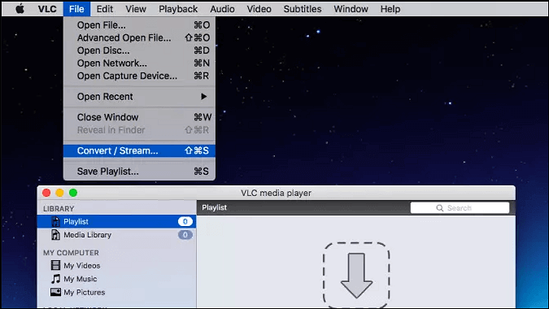This screenshot has width=549, height=309.
Task: Open My Videos in sidebar
Action: [x=116, y=266]
